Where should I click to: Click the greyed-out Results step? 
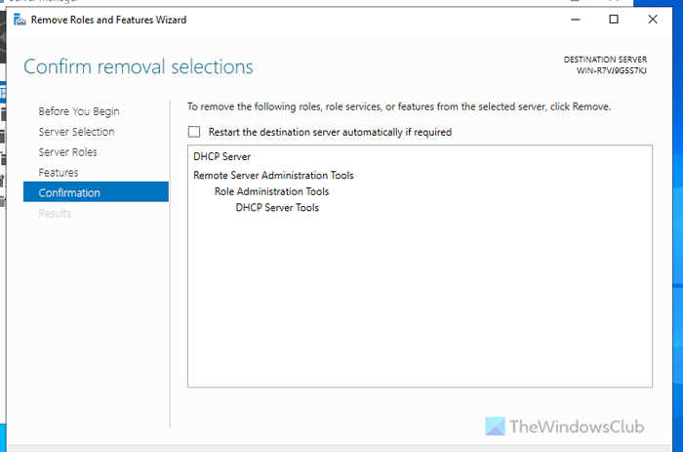55,214
